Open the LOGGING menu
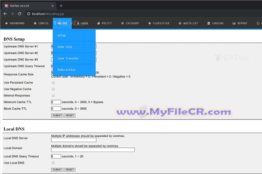Image resolution: width=262 pixels, height=174 pixels. point(215,23)
